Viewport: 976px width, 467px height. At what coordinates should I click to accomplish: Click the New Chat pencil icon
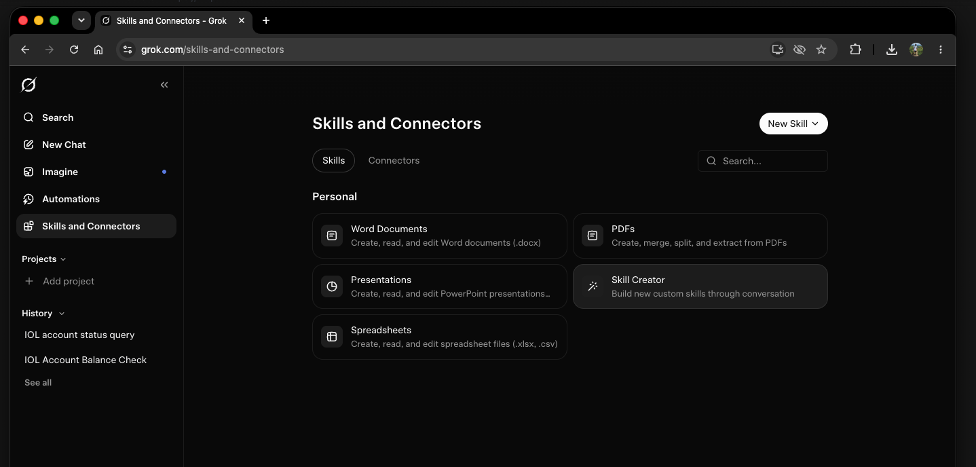(x=29, y=145)
